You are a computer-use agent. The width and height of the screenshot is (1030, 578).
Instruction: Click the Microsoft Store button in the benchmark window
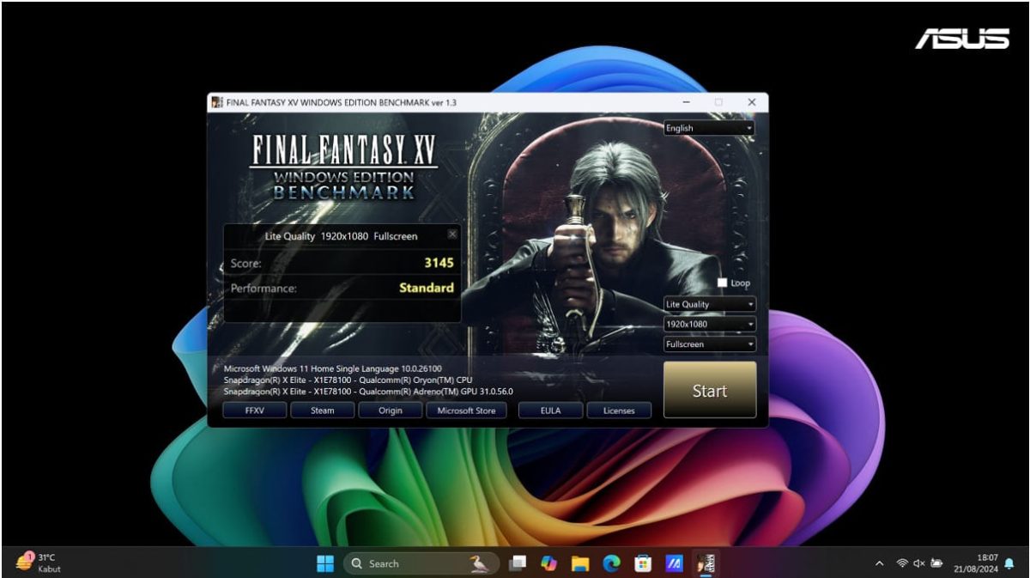(466, 411)
